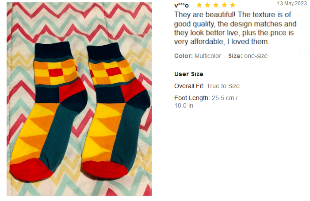The width and height of the screenshot is (310, 201).
Task: Click the second yellow rating star
Action: pyautogui.click(x=207, y=5)
